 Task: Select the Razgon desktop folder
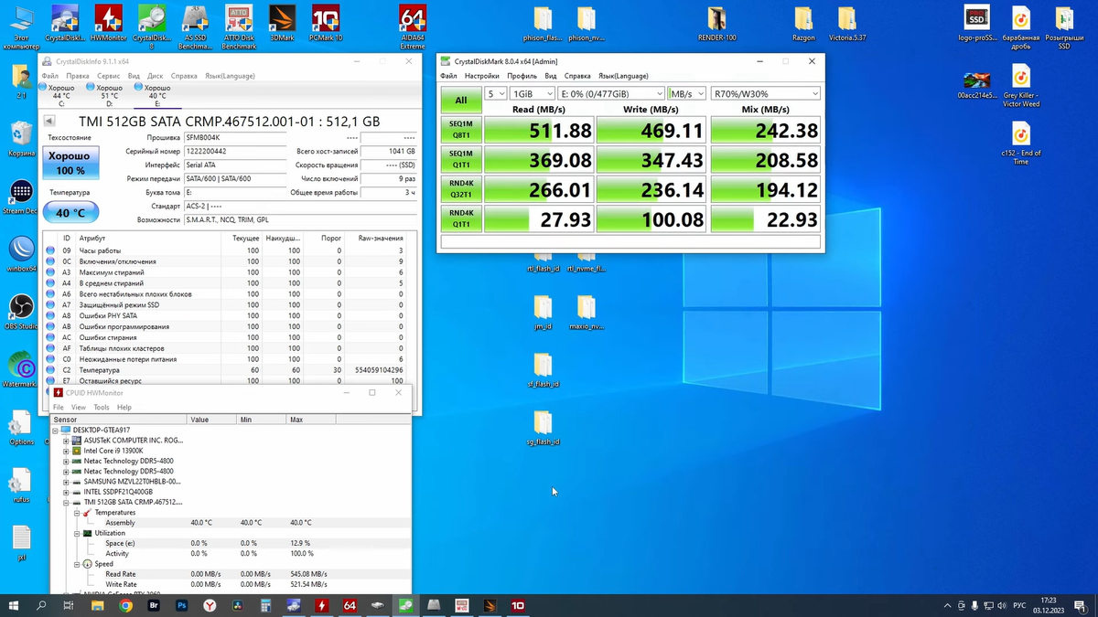tap(803, 24)
